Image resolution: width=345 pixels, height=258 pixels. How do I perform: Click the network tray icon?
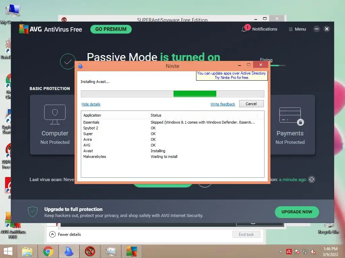coord(305,252)
